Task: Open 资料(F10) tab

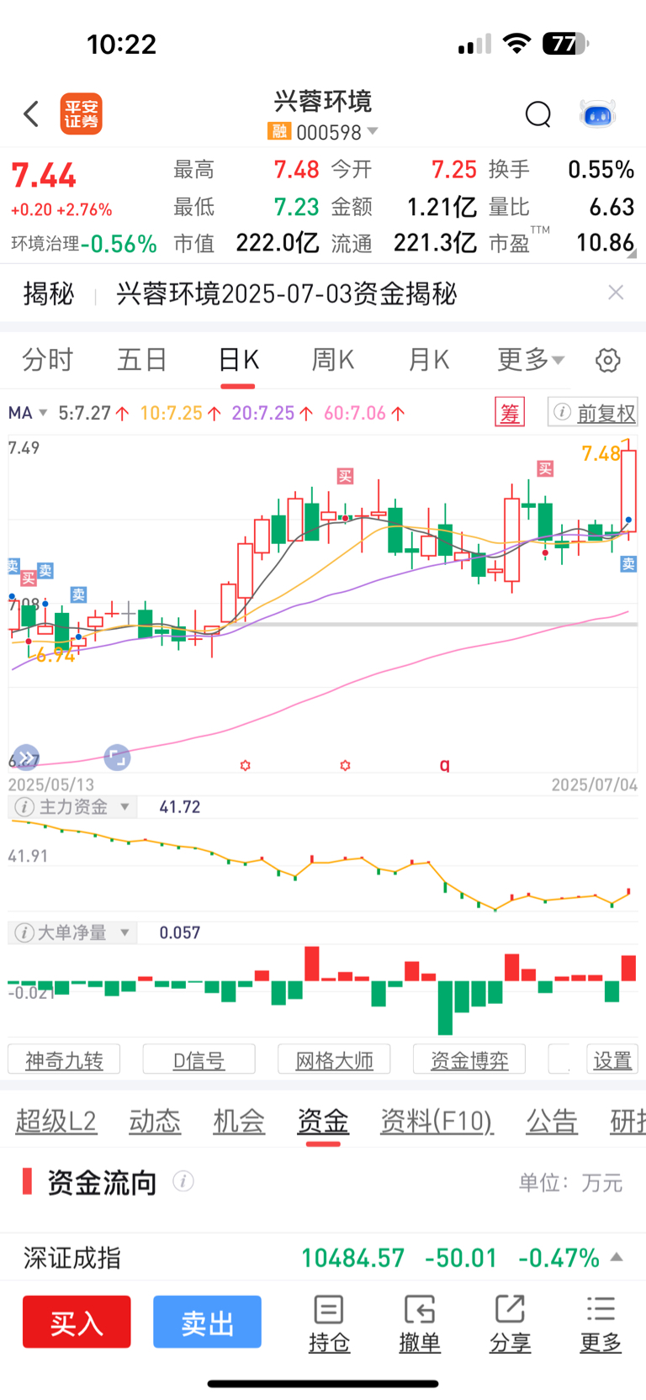Action: coord(437,1121)
